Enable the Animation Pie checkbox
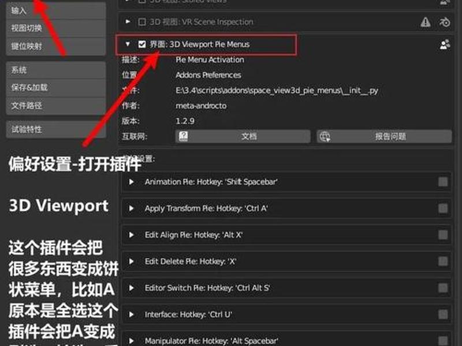The width and height of the screenshot is (462, 346). (x=443, y=182)
